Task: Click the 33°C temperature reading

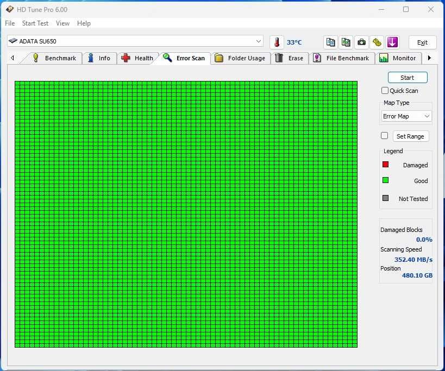Action: tap(294, 42)
